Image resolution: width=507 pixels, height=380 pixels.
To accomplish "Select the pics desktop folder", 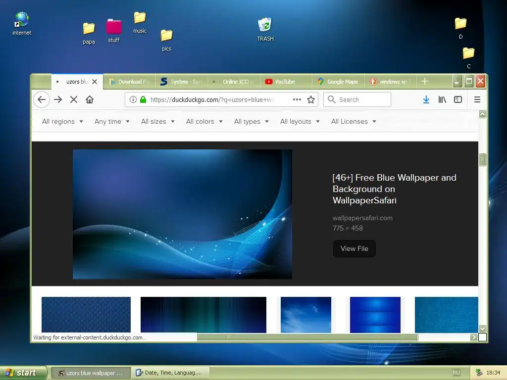I will (x=166, y=40).
